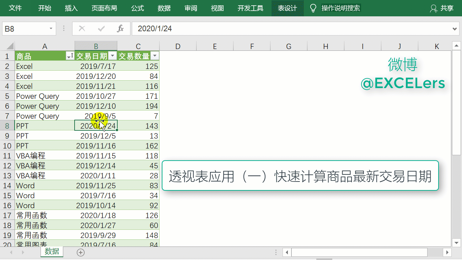The image size is (462, 260).
Task: Click the lightbulb Tell Me search icon
Action: (x=313, y=8)
